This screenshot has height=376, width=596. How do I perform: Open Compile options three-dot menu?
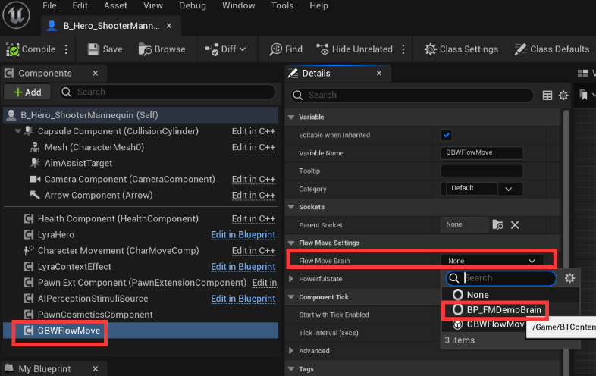click(66, 49)
